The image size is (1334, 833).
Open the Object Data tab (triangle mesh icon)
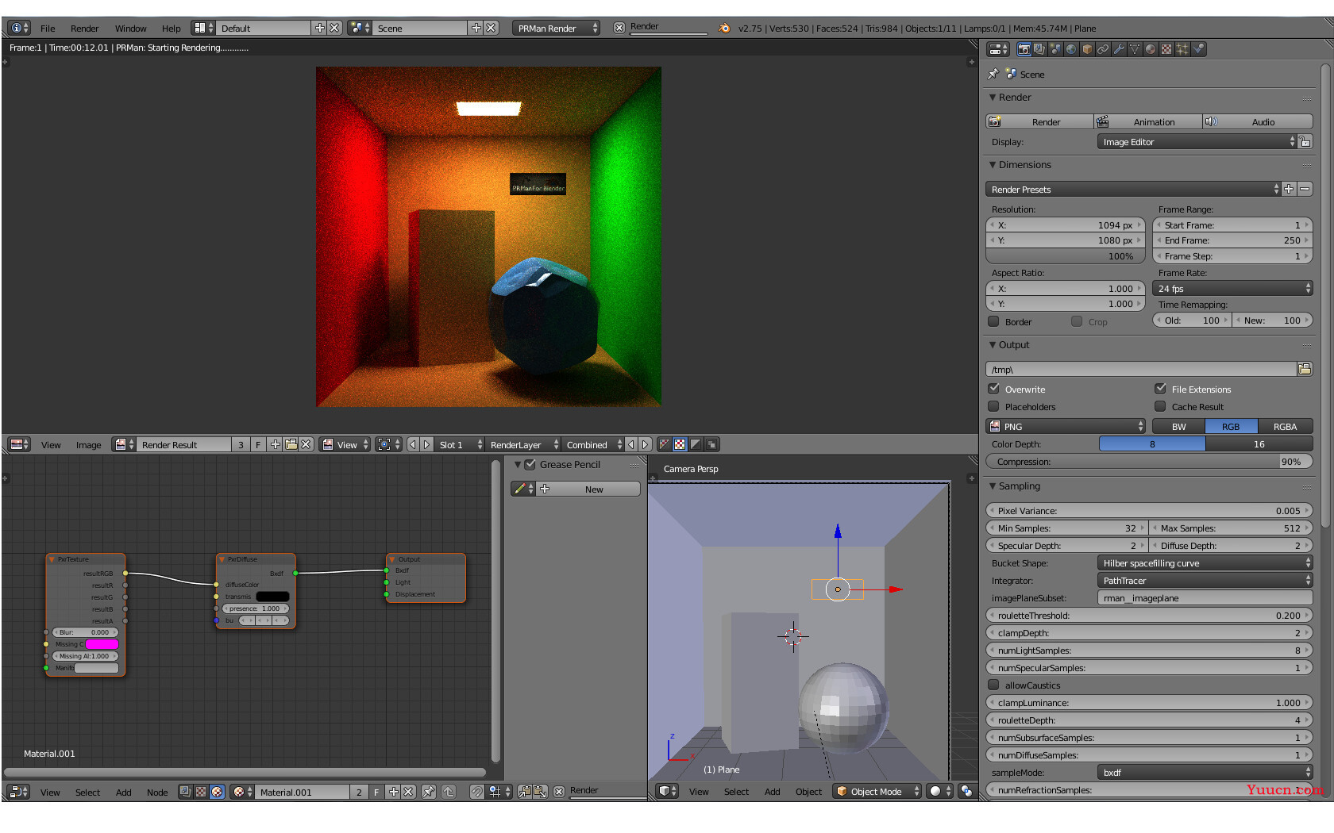click(1135, 49)
